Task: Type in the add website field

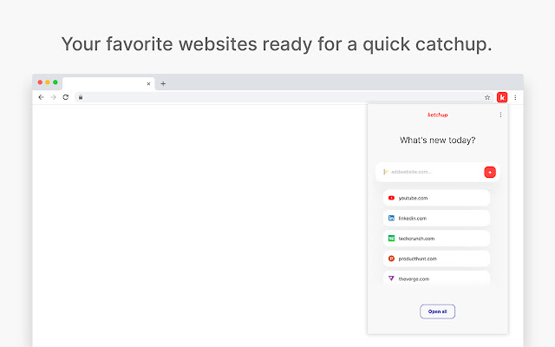Action: (x=429, y=172)
